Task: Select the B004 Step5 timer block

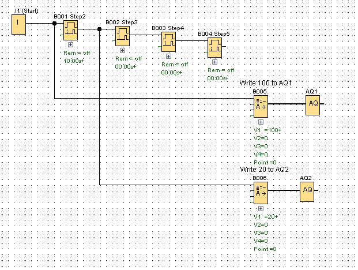Action: [x=215, y=47]
